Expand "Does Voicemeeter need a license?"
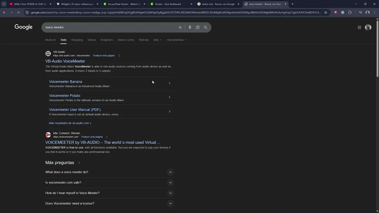This screenshot has height=213, width=379. tap(170, 204)
